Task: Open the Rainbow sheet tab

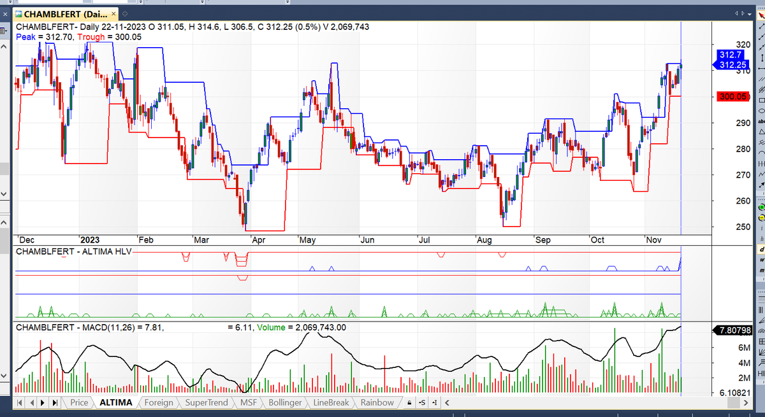Action: (377, 402)
